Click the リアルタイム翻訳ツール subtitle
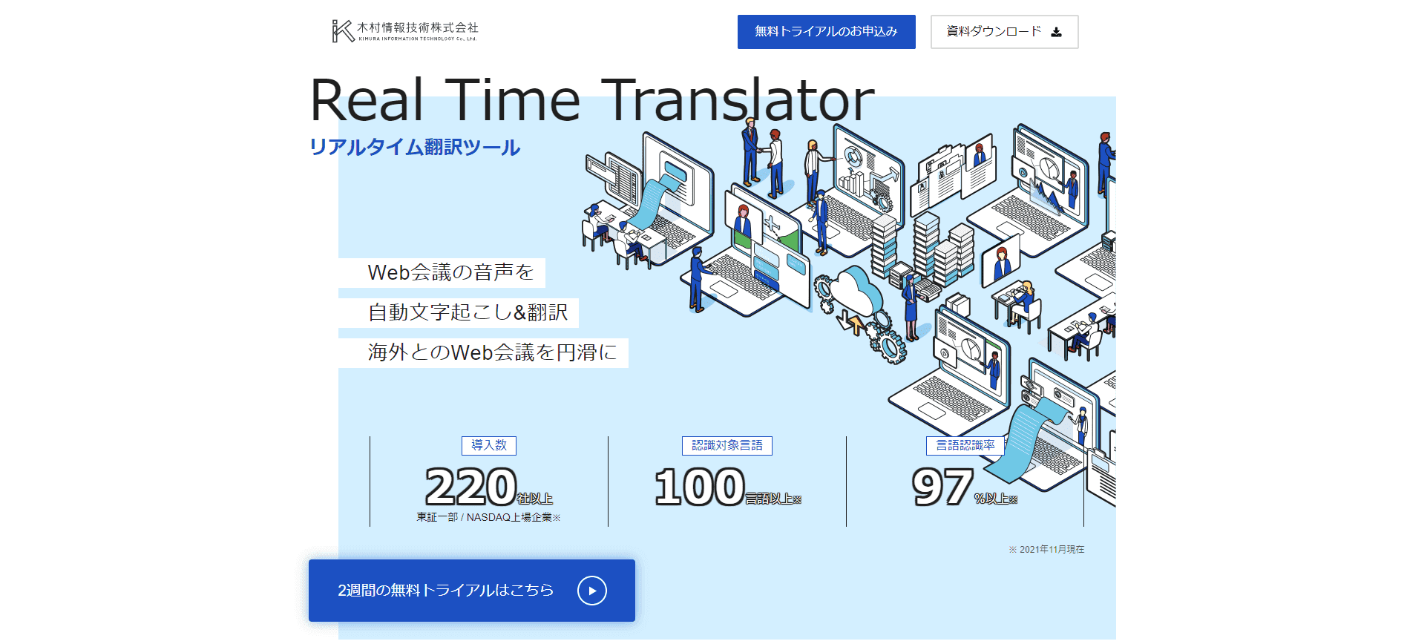This screenshot has width=1407, height=644. coord(415,147)
